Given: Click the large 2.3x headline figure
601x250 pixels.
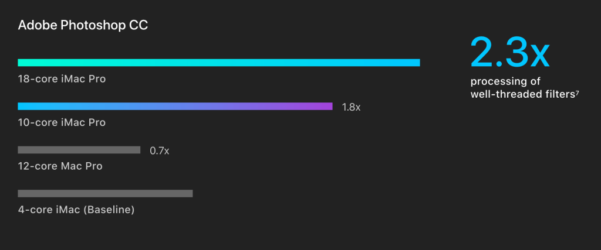Looking at the screenshot, I should pyautogui.click(x=509, y=52).
